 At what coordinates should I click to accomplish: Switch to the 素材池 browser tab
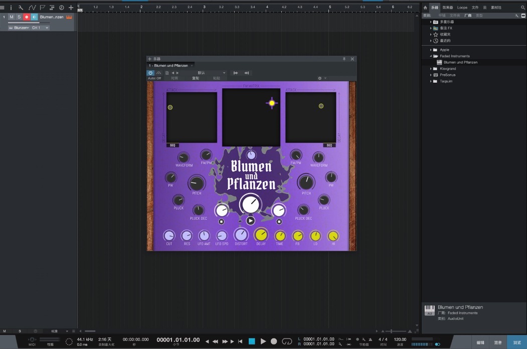point(496,8)
